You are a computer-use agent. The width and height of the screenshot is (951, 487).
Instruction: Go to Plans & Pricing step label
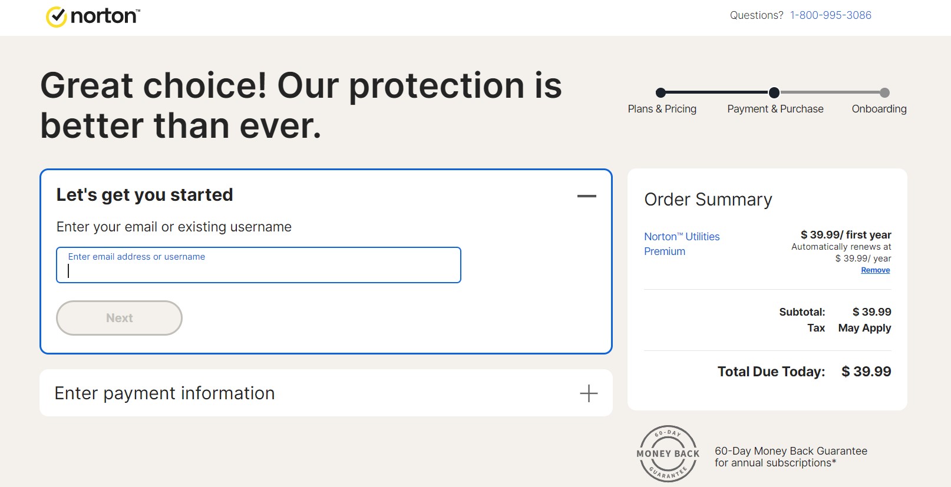pos(662,109)
